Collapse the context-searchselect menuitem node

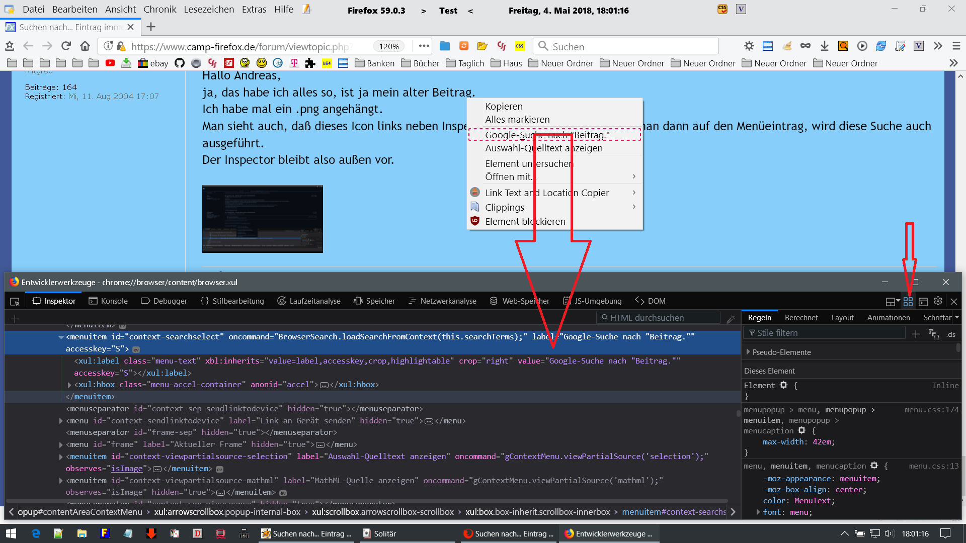click(61, 337)
